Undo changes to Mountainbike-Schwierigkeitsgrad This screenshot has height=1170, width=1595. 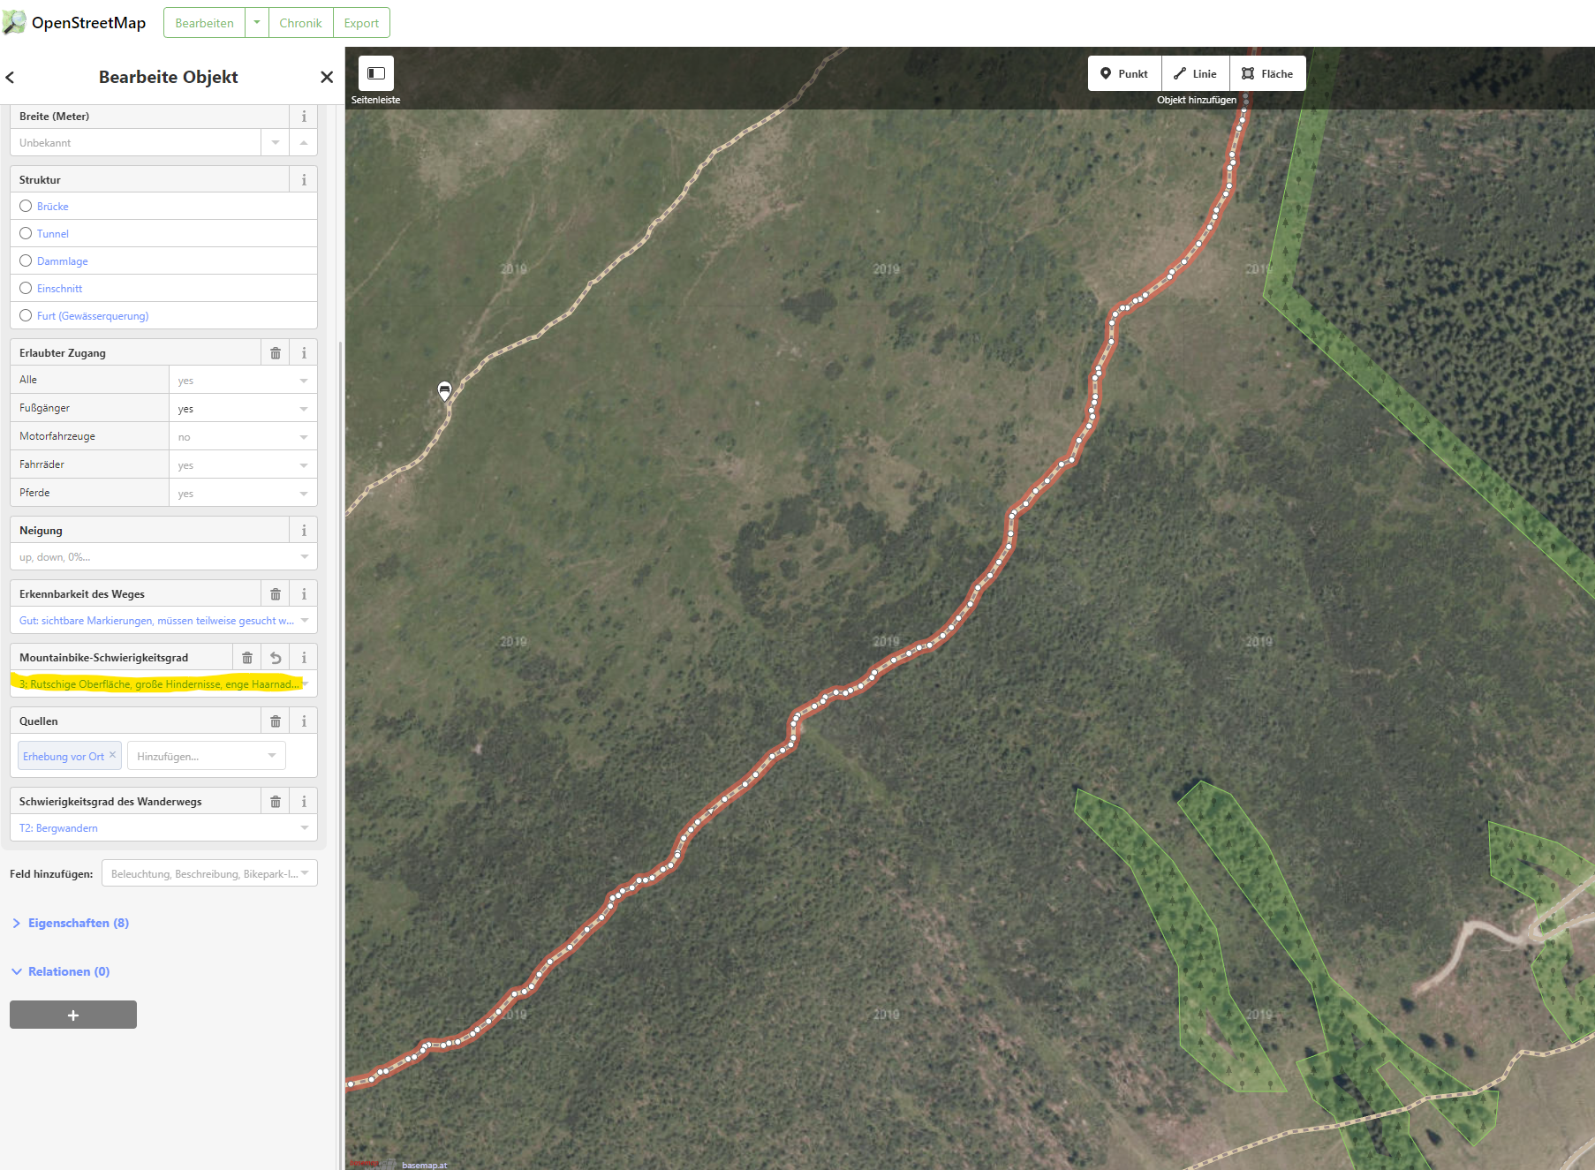pos(276,658)
